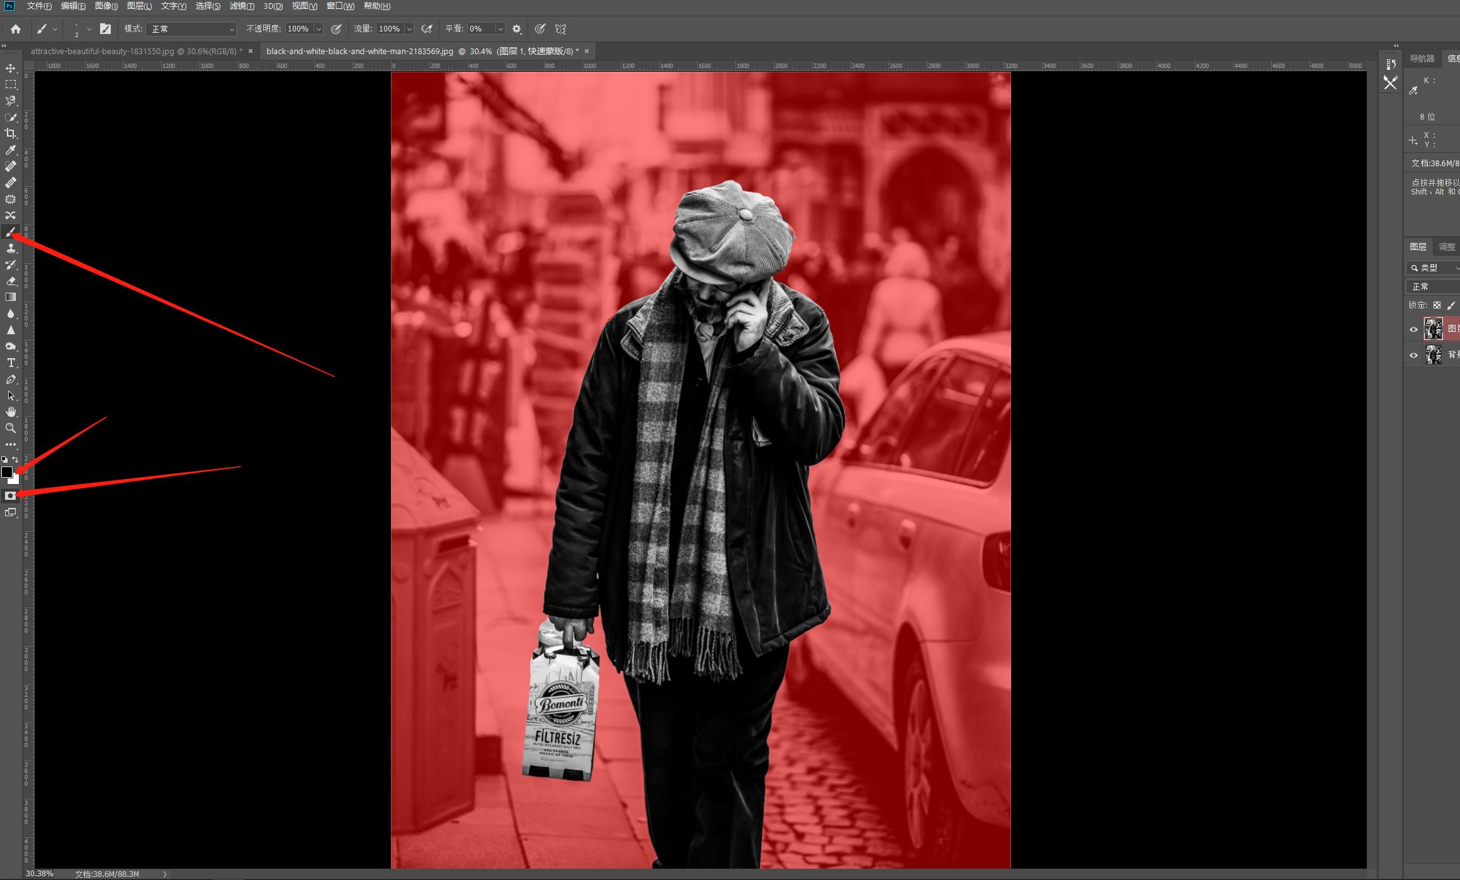Toggle airbrush build-up effect icon
The image size is (1460, 880).
pyautogui.click(x=427, y=29)
